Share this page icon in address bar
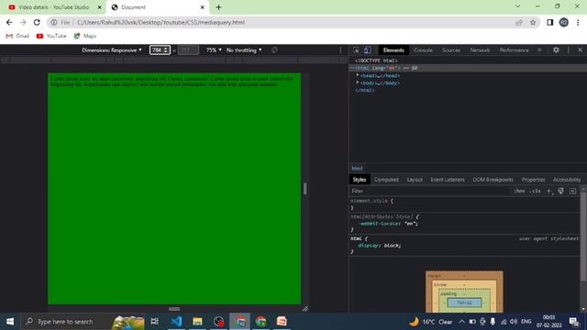Image resolution: width=587 pixels, height=330 pixels. pyautogui.click(x=519, y=22)
